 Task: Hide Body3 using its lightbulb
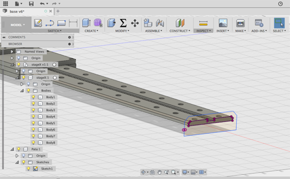(33, 110)
